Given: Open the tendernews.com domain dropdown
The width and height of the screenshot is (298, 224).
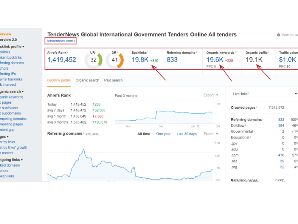Looking at the screenshot, I should [61, 41].
